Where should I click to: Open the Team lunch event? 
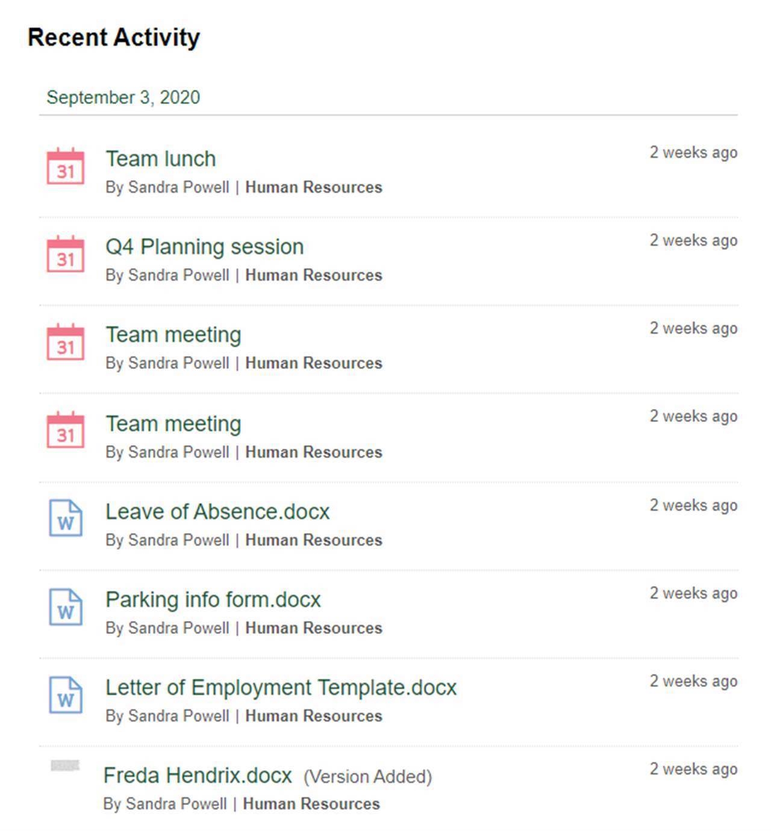(161, 159)
